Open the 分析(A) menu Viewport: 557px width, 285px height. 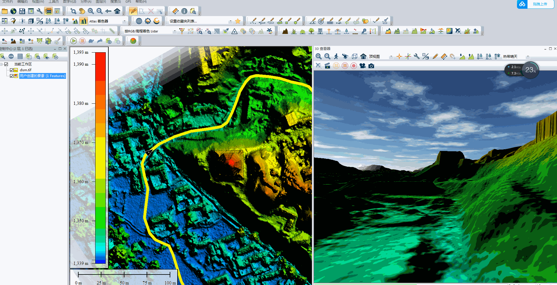coord(86,2)
